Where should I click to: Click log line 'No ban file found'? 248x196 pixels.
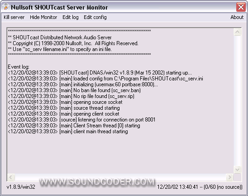coord(74,90)
